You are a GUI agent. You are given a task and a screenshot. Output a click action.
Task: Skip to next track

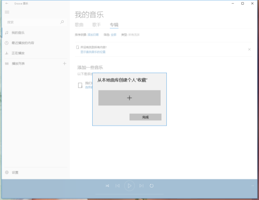[141, 186]
